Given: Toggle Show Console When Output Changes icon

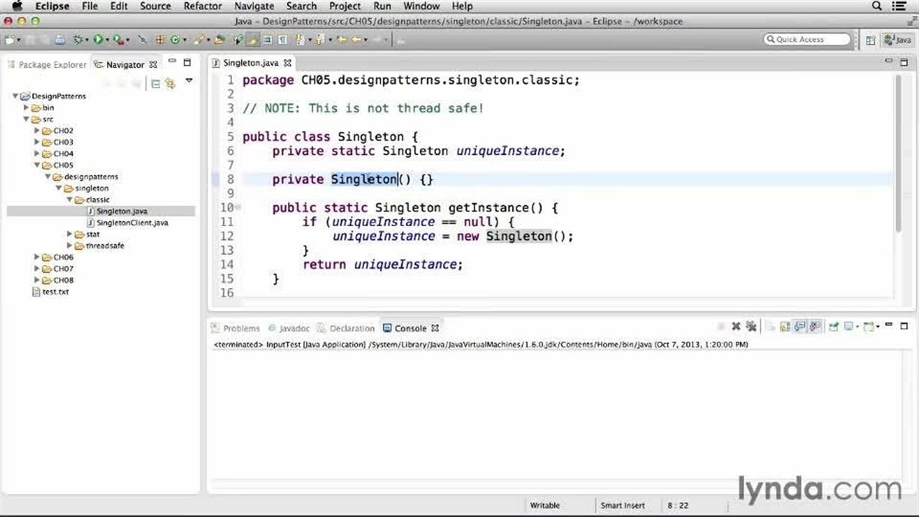Looking at the screenshot, I should 800,327.
